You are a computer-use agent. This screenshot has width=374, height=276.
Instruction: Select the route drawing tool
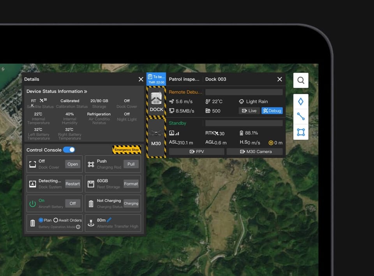tap(300, 116)
